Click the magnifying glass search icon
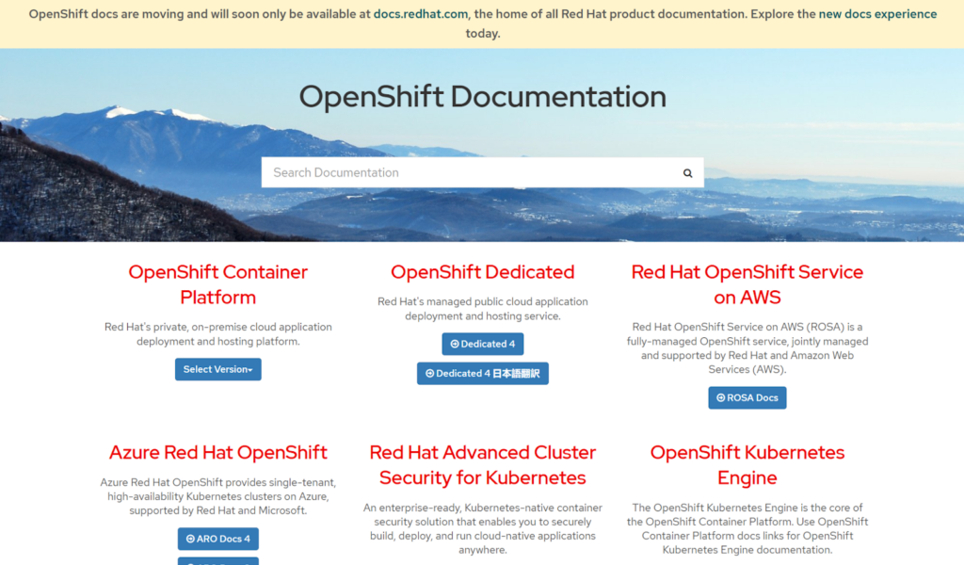This screenshot has width=964, height=565. click(687, 173)
